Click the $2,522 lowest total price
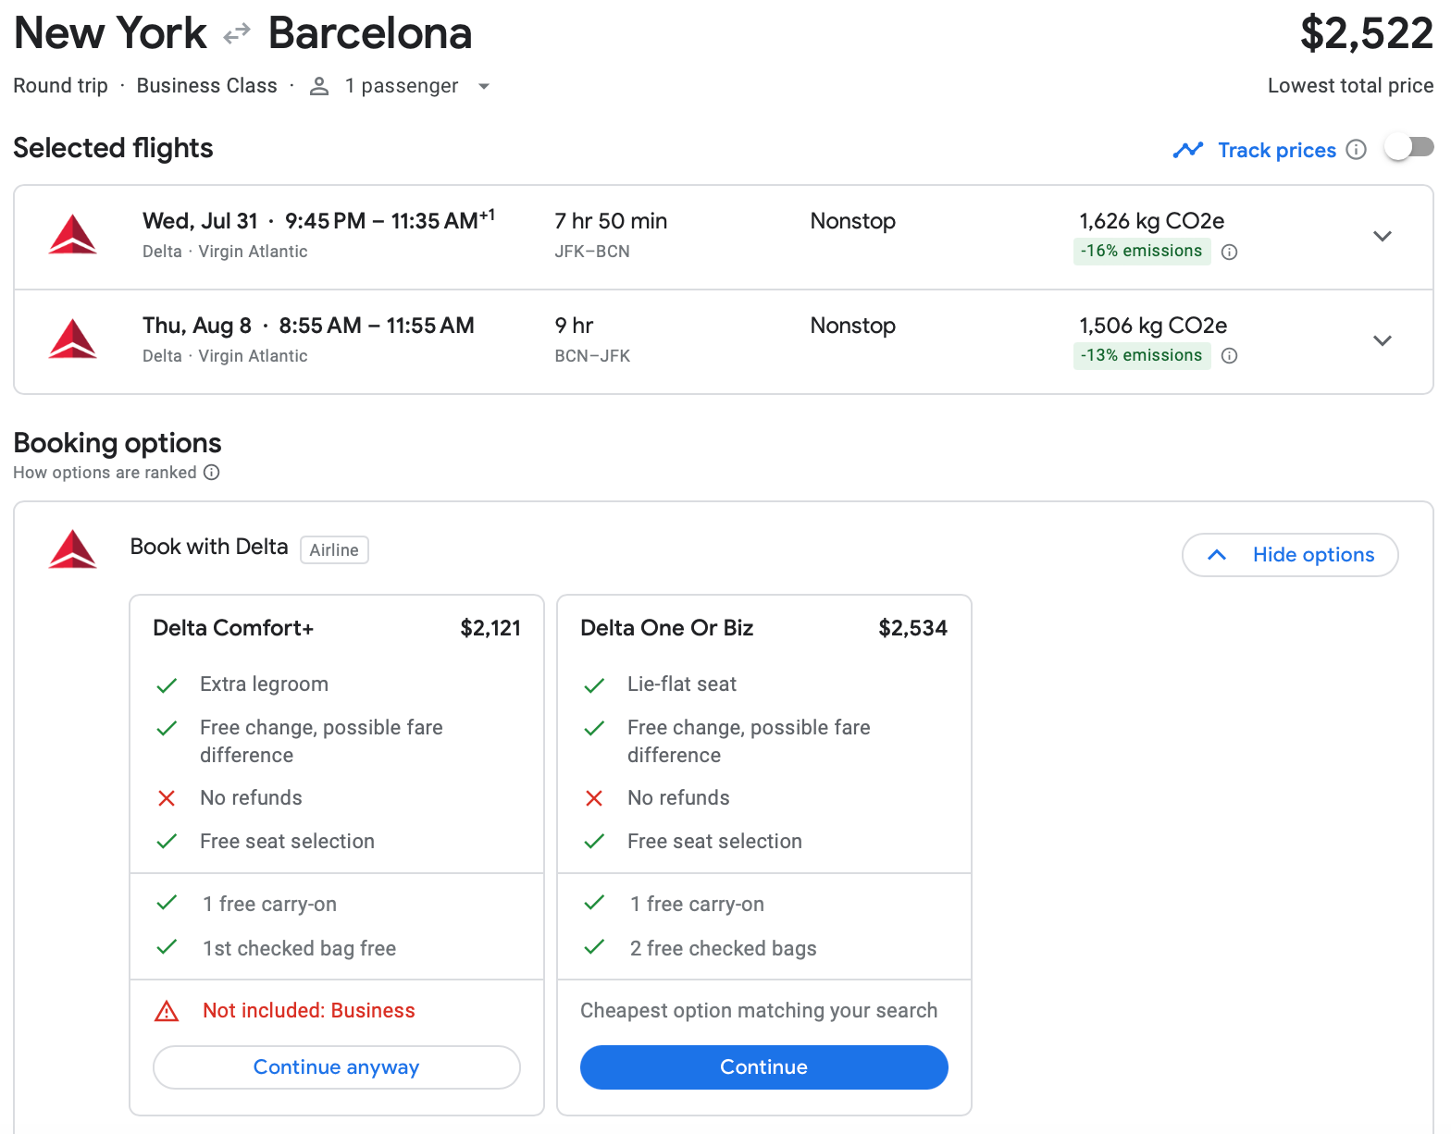This screenshot has width=1451, height=1134. point(1366,34)
